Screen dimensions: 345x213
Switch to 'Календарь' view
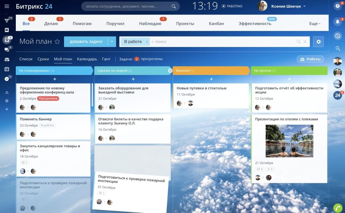pos(87,59)
